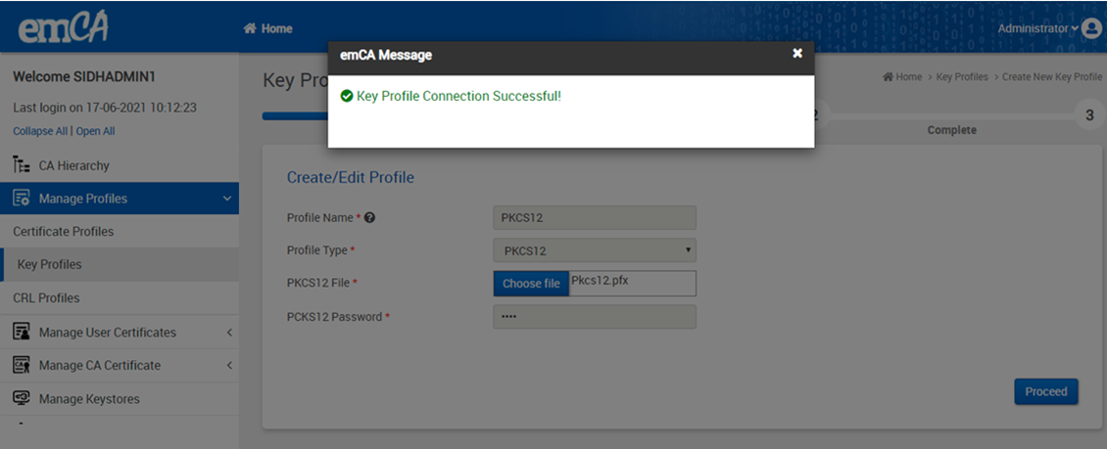The width and height of the screenshot is (1107, 449).
Task: Click the CA Hierarchy tree icon
Action: click(x=21, y=165)
